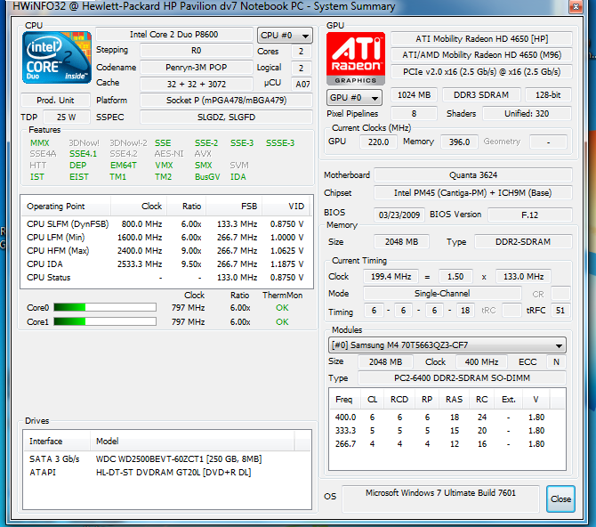The height and width of the screenshot is (527, 596).
Task: Open the CPU #0 selector dropdown
Action: coord(285,36)
